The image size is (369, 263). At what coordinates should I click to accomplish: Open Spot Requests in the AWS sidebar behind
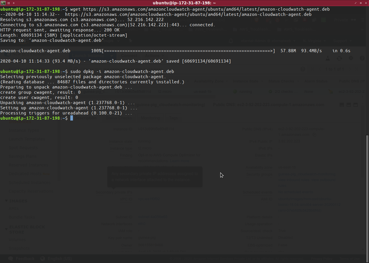(23, 148)
